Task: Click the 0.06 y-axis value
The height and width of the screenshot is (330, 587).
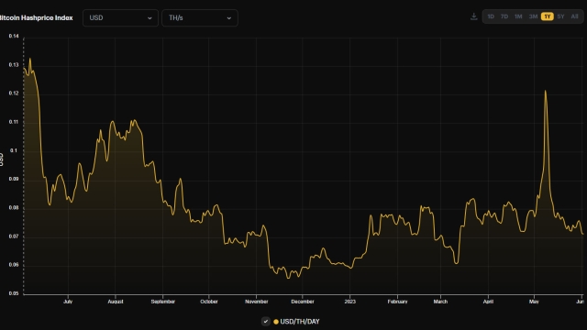Action: (14, 265)
